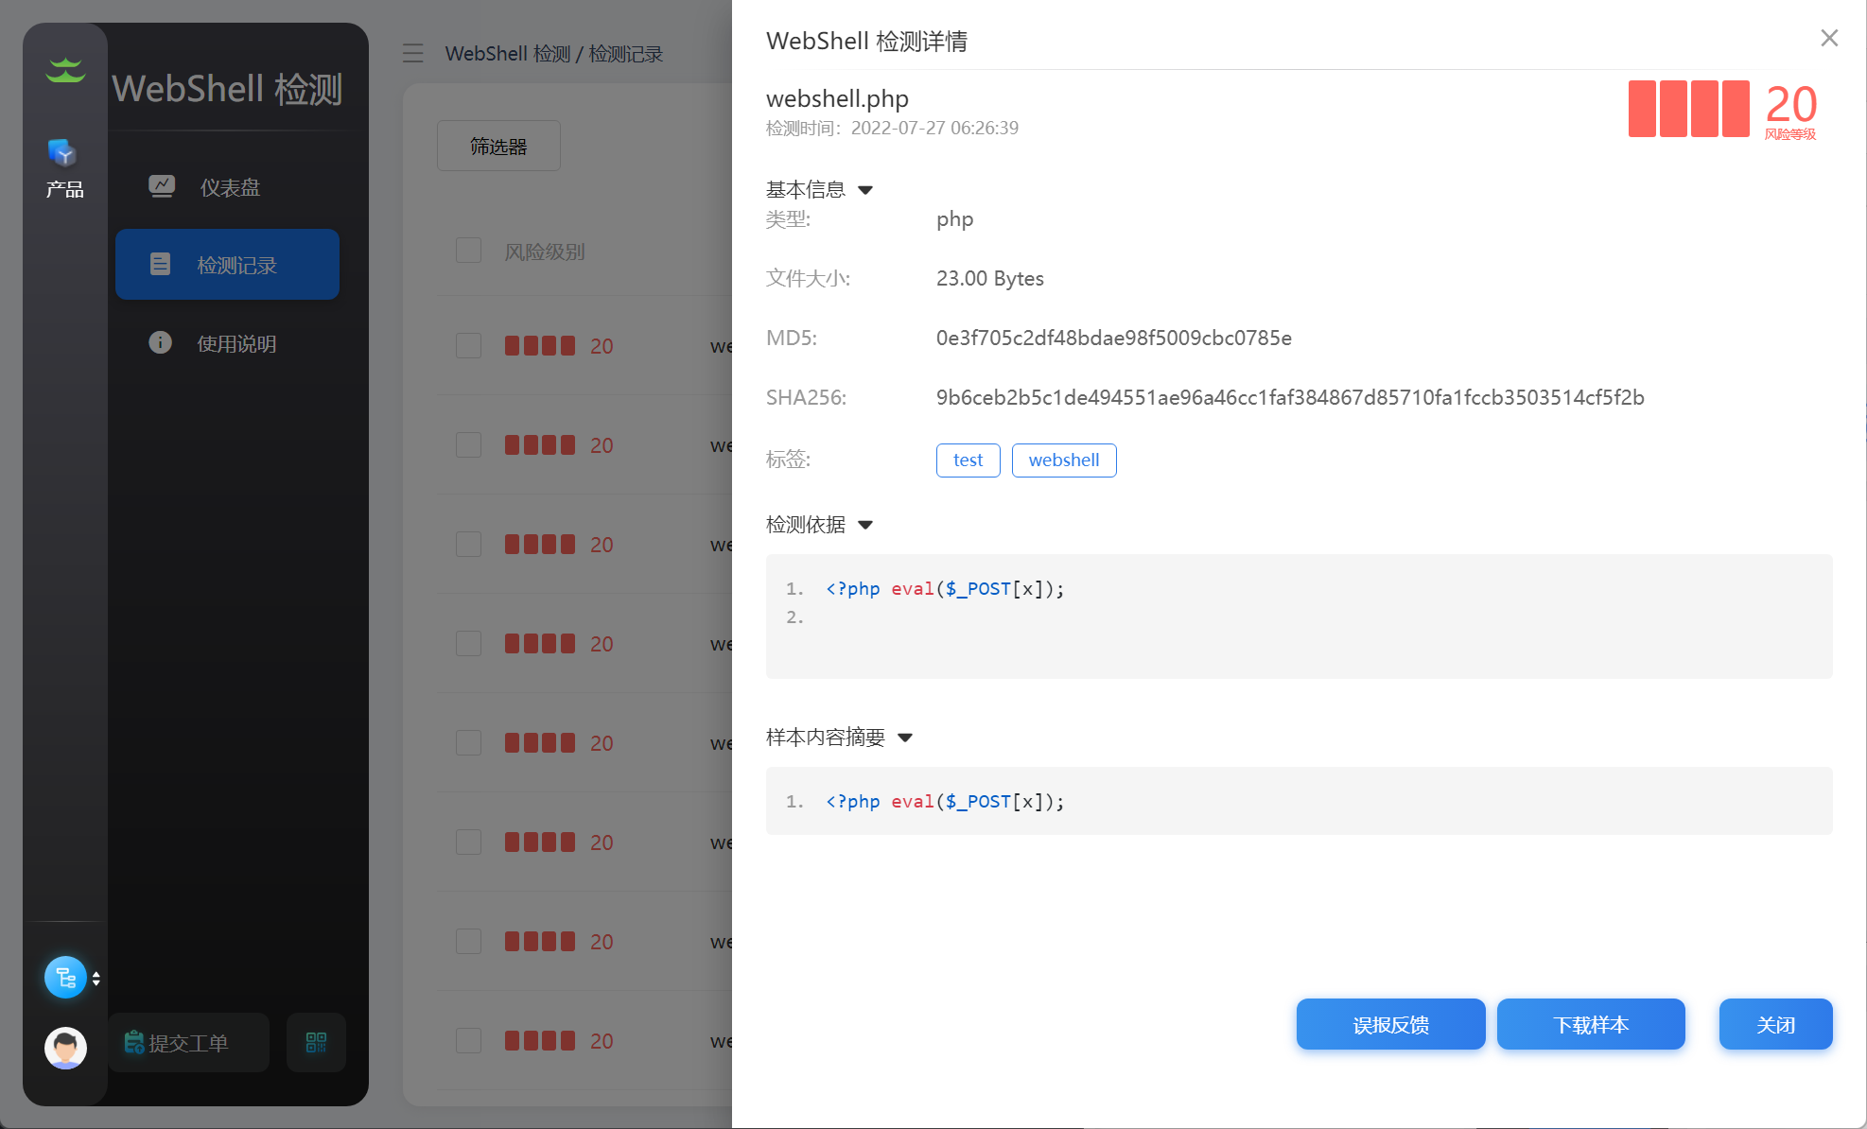The image size is (1867, 1129).
Task: Click the 下载样本 button
Action: click(1591, 1024)
